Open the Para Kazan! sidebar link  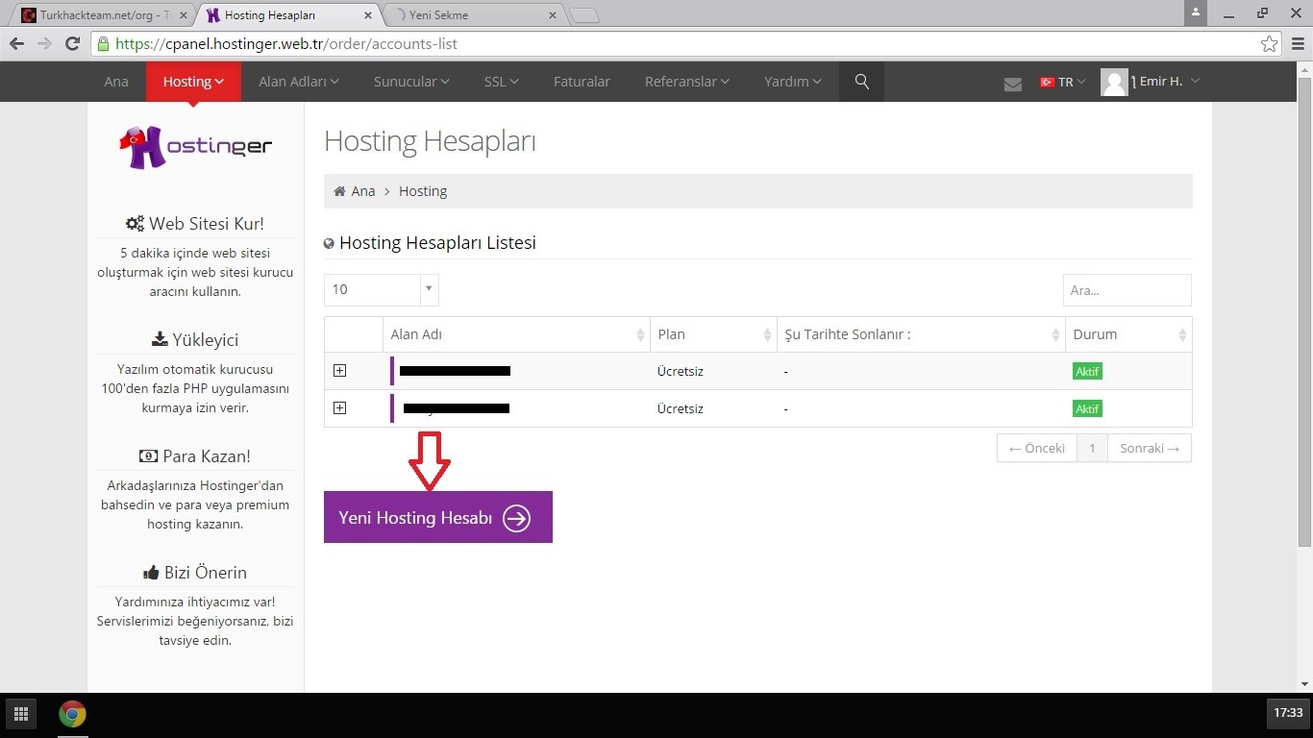pyautogui.click(x=195, y=456)
